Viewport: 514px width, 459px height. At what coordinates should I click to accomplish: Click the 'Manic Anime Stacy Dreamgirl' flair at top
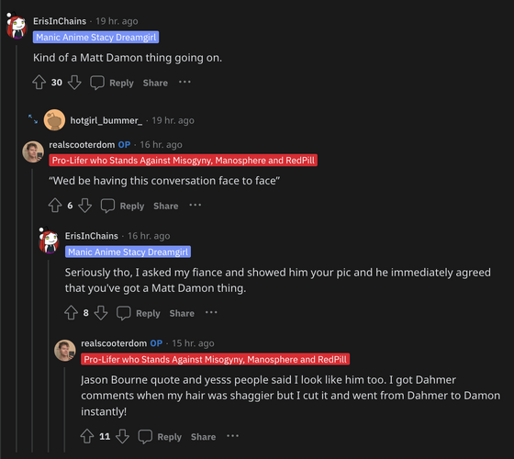click(x=95, y=37)
